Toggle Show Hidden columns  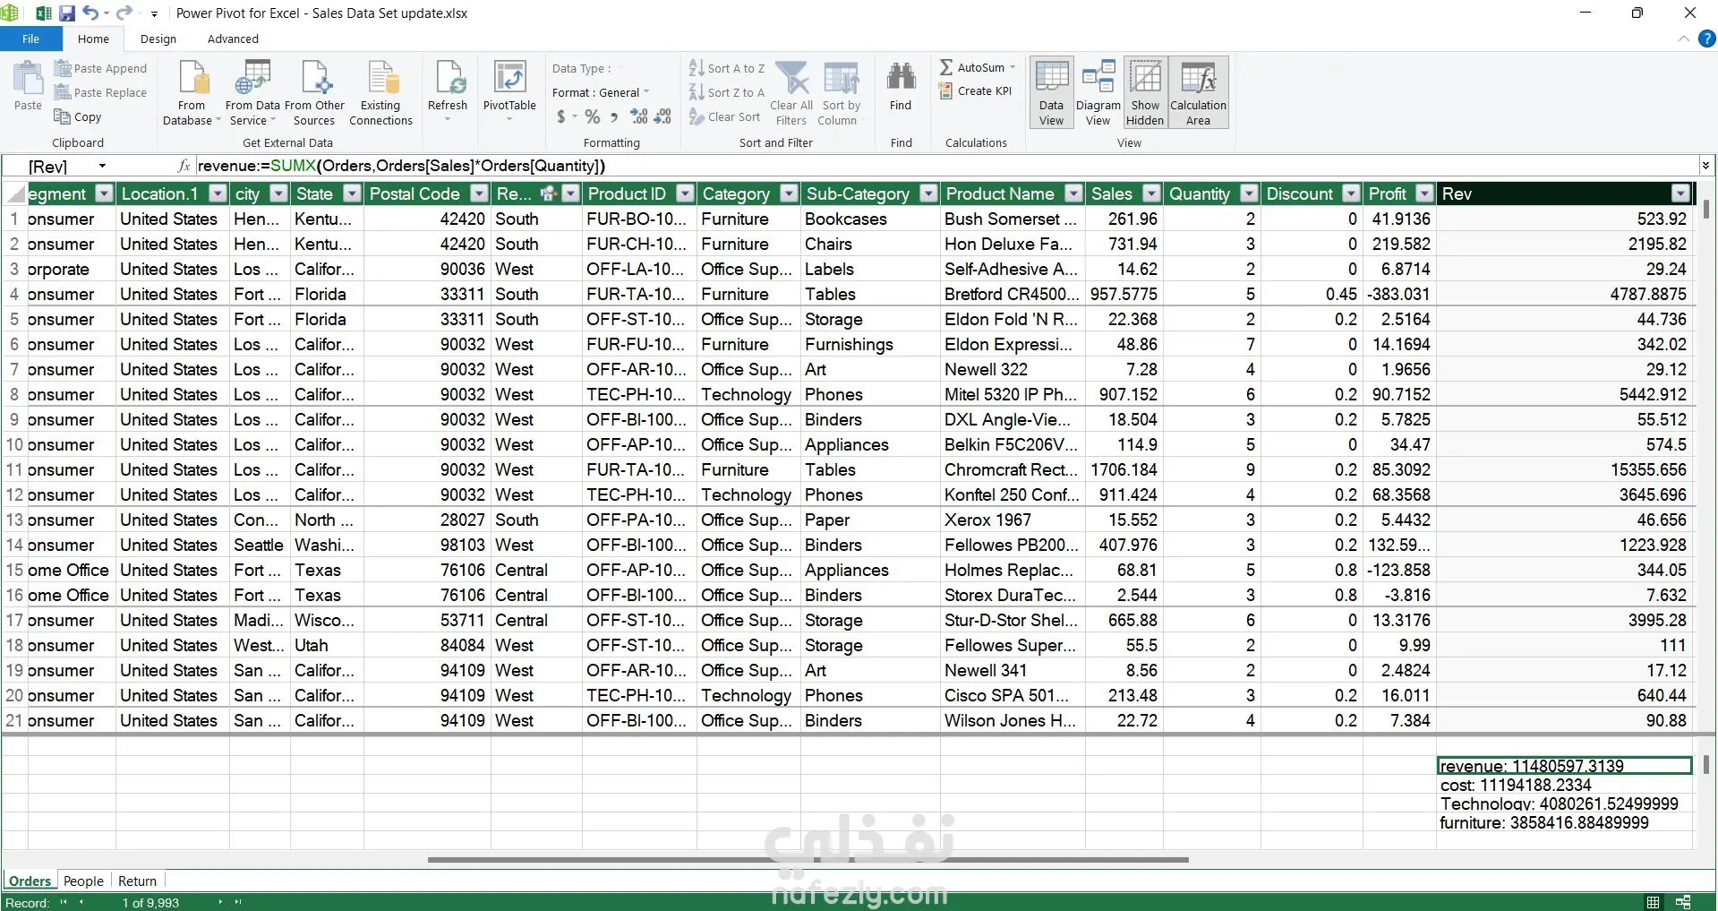point(1145,93)
